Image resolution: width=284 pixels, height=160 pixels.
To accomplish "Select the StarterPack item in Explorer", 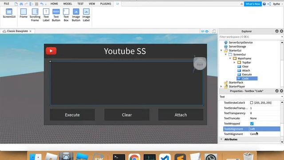I will pos(236,82).
